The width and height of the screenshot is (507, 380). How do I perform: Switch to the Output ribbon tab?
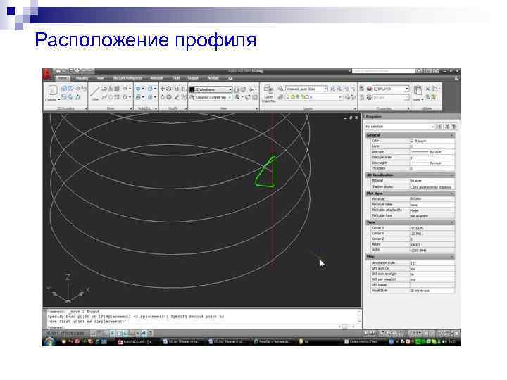[x=193, y=78]
